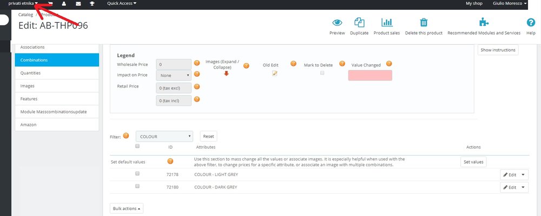
Task: Click the red expand/collapse images arrow
Action: point(226,73)
